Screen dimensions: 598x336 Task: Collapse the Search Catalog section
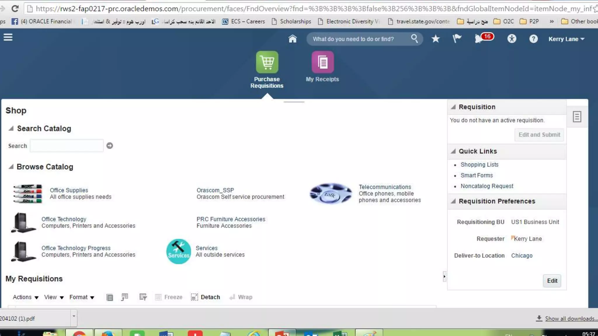pyautogui.click(x=11, y=128)
